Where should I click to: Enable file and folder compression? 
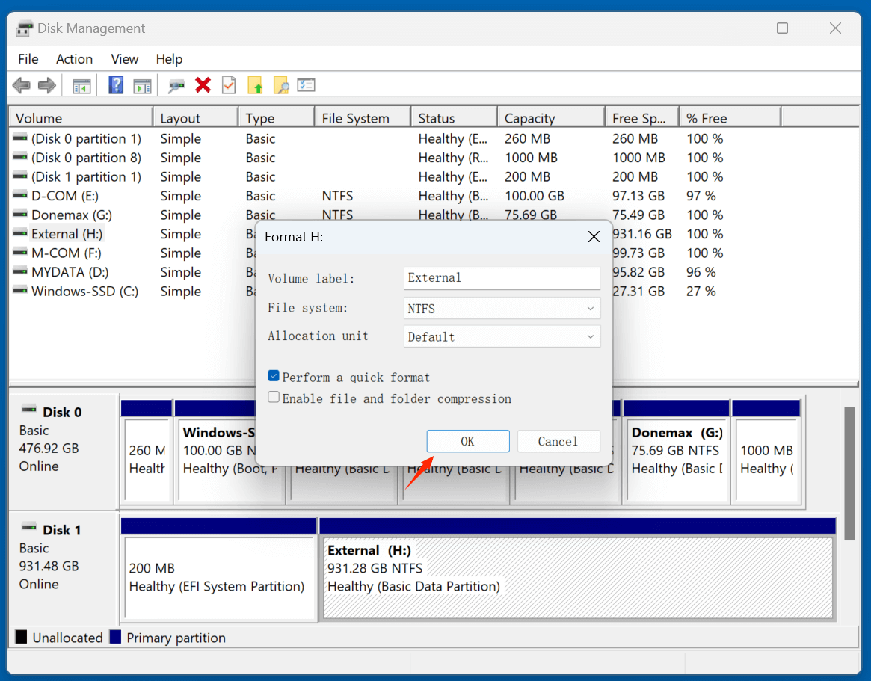[x=274, y=398]
